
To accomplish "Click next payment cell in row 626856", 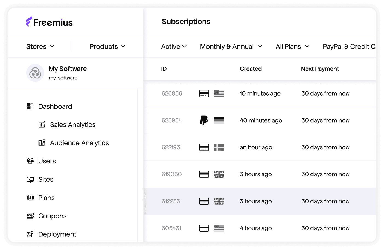I will [x=325, y=94].
